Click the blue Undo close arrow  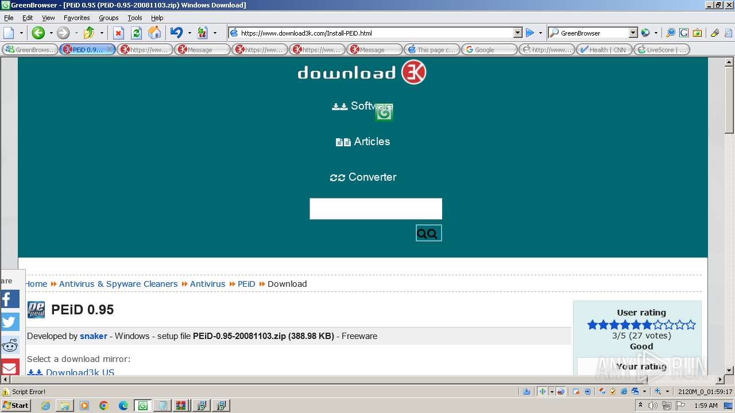tap(176, 33)
